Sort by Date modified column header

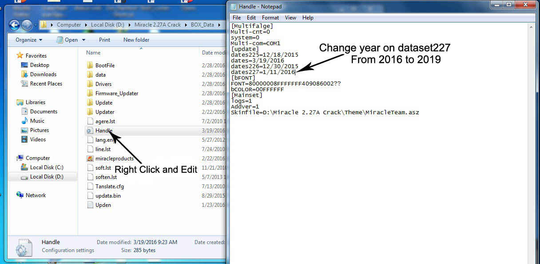(x=214, y=52)
